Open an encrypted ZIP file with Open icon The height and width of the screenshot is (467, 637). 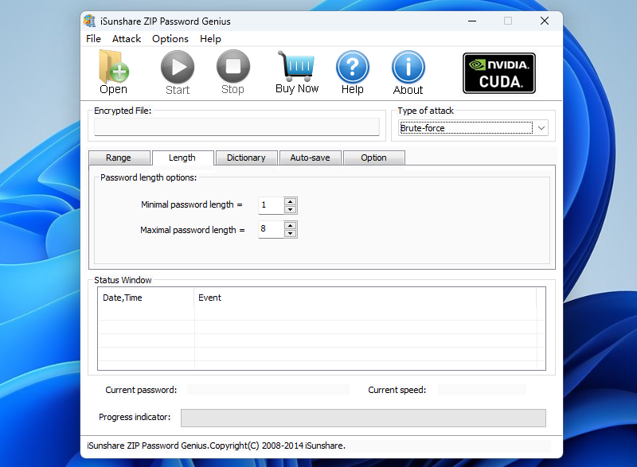(x=113, y=72)
